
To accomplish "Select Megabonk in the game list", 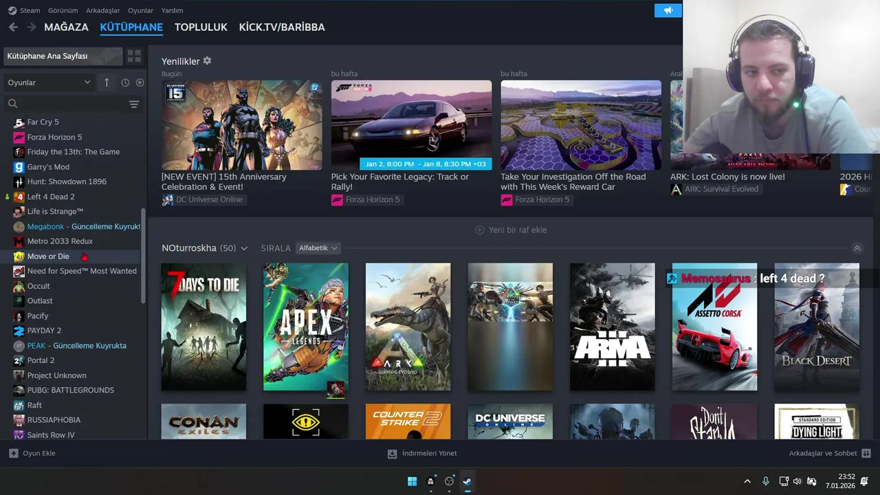I will 73,226.
